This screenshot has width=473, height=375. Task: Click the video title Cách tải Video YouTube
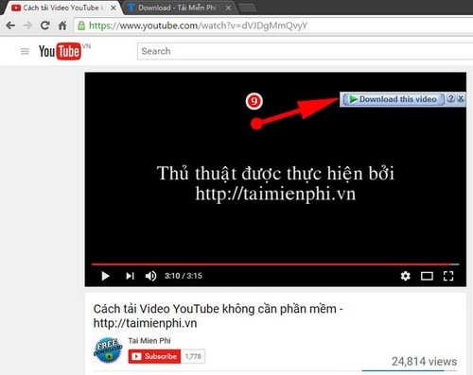coord(219,315)
